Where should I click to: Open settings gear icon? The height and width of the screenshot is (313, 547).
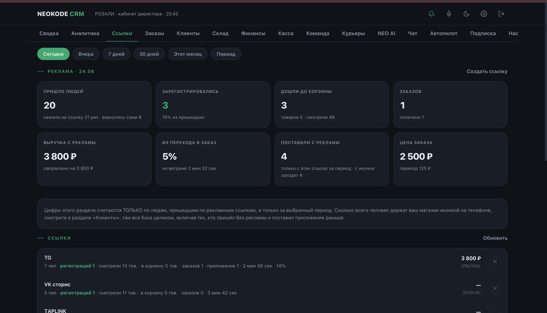pyautogui.click(x=484, y=14)
